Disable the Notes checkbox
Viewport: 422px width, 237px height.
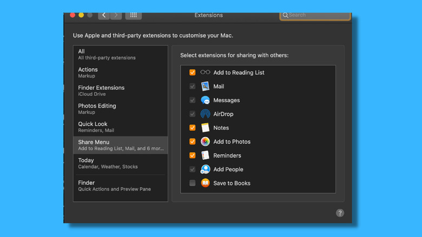(192, 128)
